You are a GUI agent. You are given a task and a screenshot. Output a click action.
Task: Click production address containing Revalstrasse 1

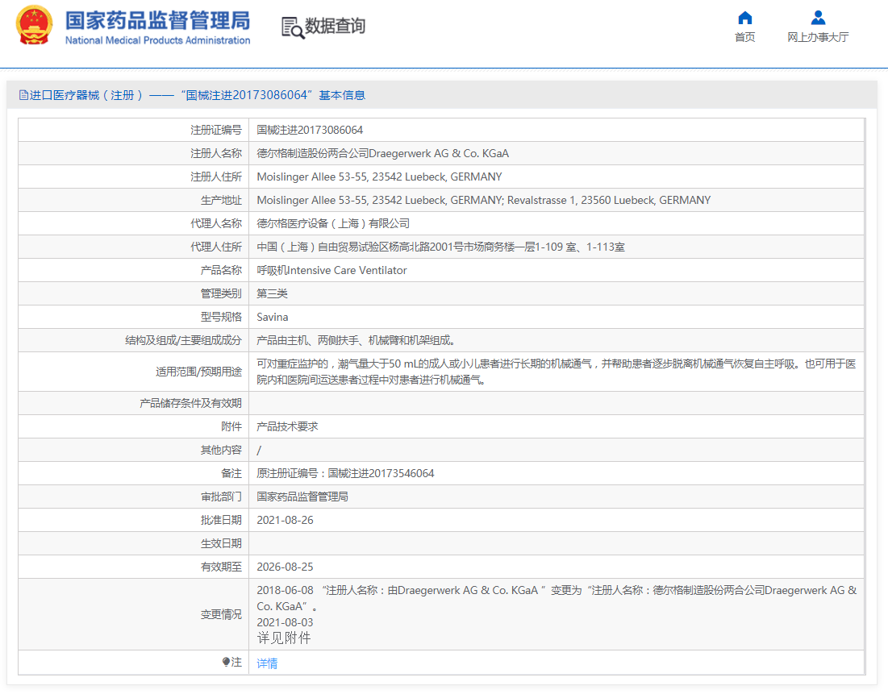click(484, 201)
